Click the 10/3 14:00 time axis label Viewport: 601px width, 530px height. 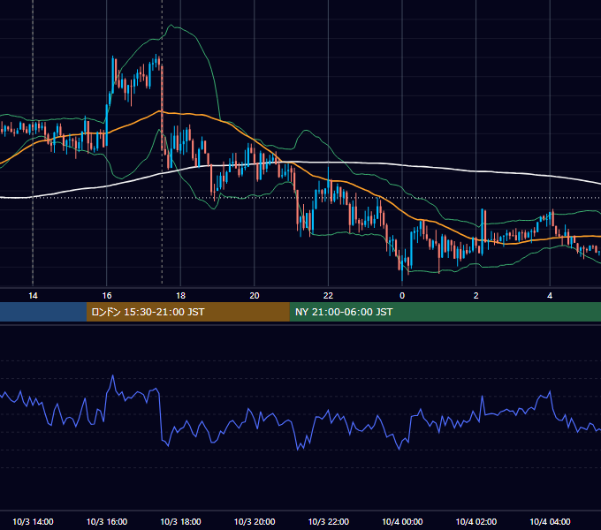[x=33, y=521]
